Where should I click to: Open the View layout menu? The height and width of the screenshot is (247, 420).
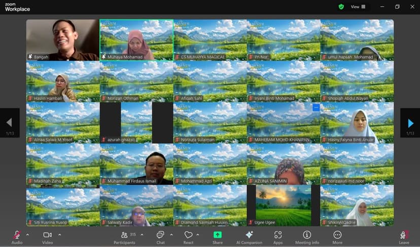click(x=358, y=7)
